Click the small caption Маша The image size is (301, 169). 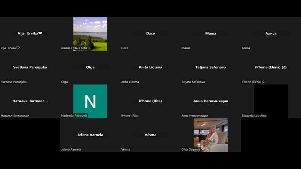pos(186,48)
